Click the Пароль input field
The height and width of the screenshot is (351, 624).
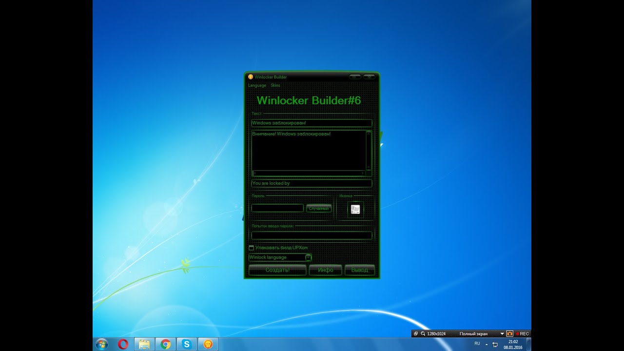click(x=277, y=208)
